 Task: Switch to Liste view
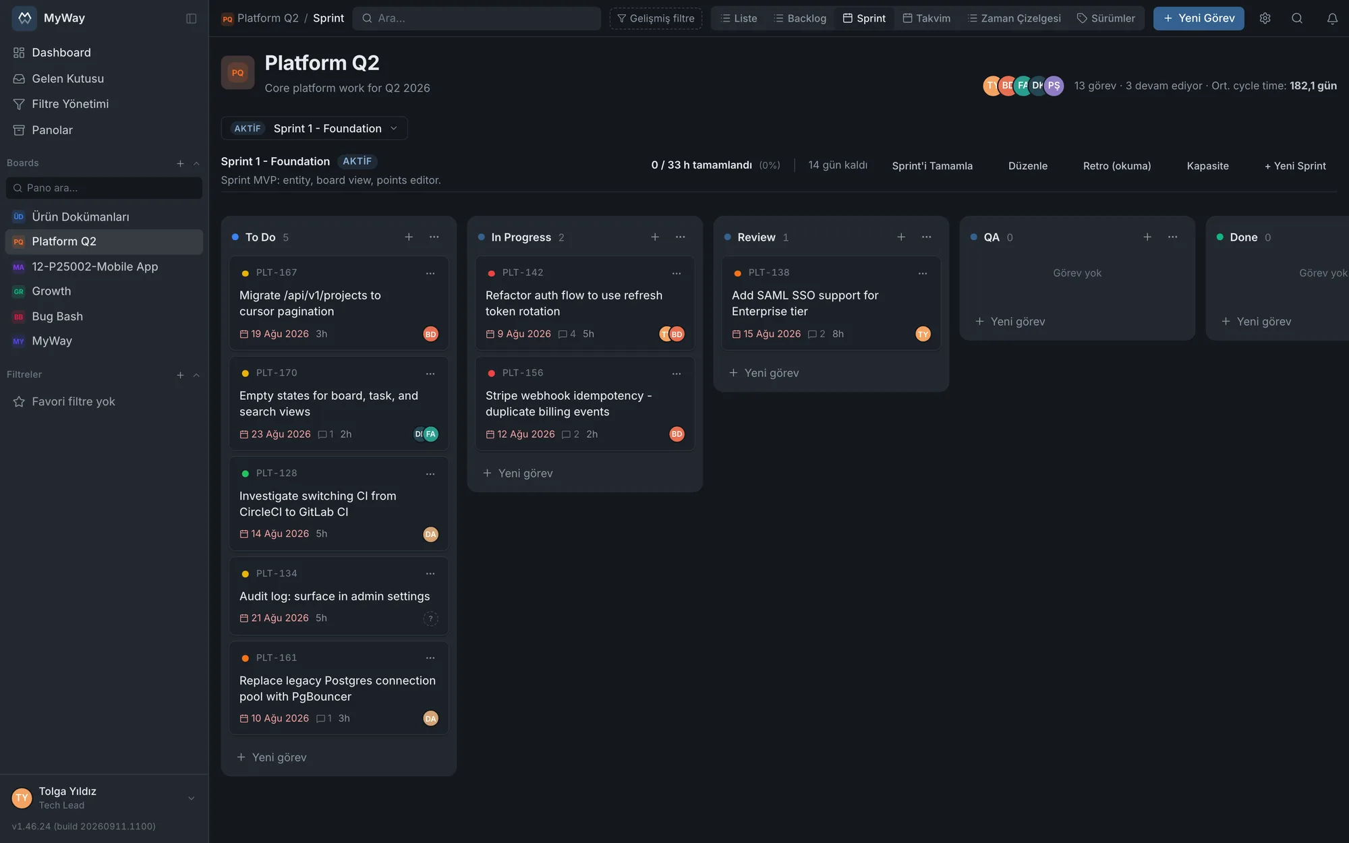tap(739, 18)
